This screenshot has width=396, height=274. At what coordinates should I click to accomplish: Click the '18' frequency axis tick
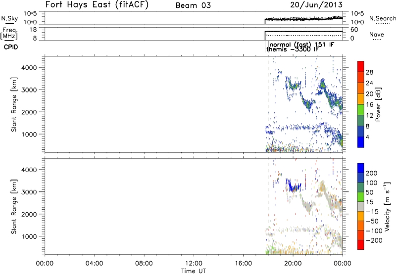pyautogui.click(x=33, y=30)
